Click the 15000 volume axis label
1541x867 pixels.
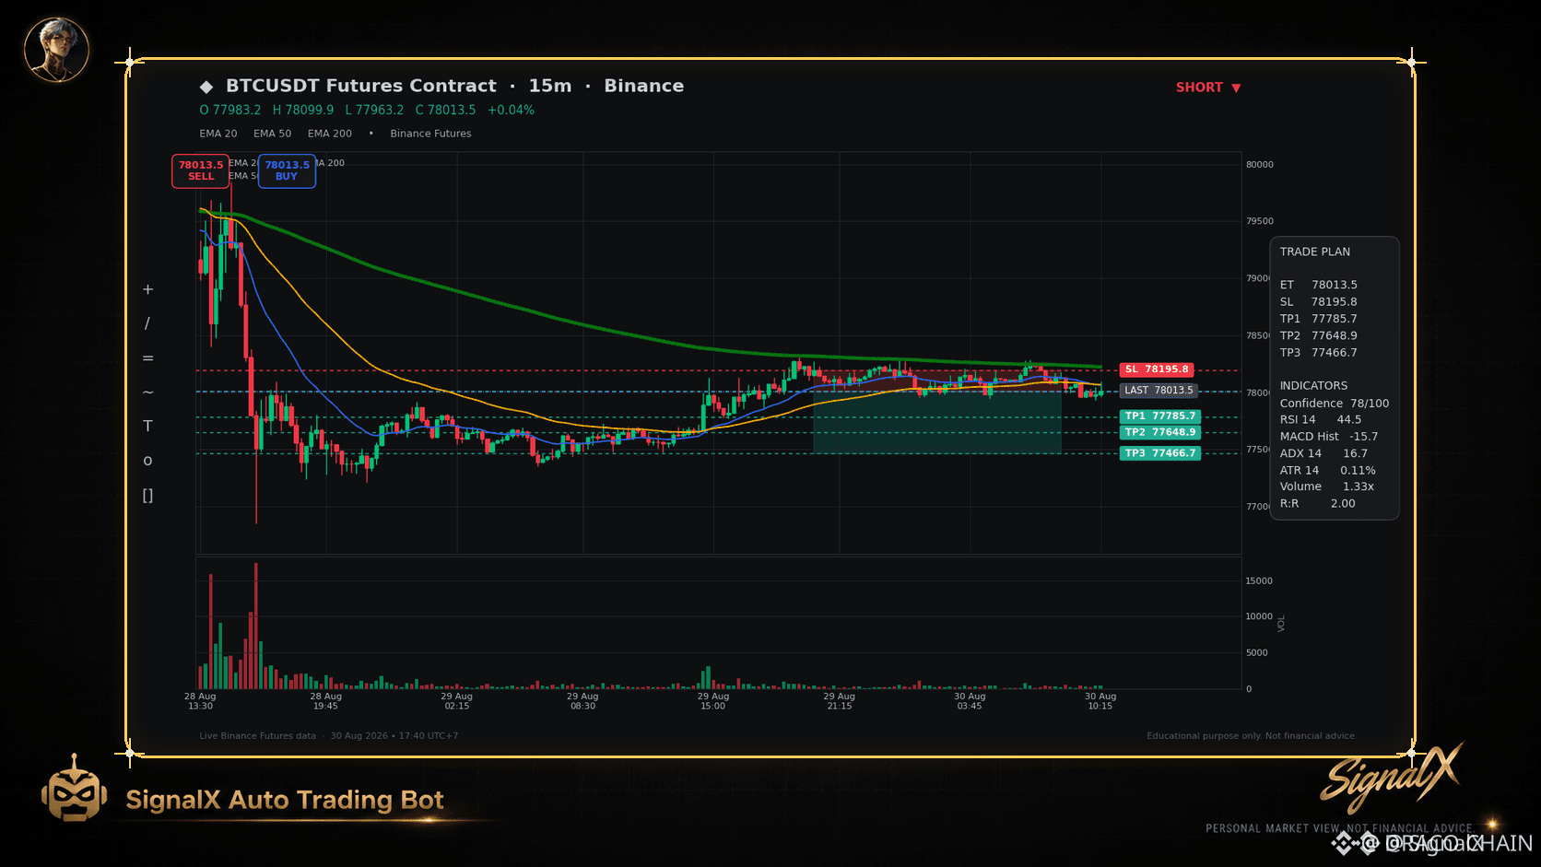pos(1259,581)
